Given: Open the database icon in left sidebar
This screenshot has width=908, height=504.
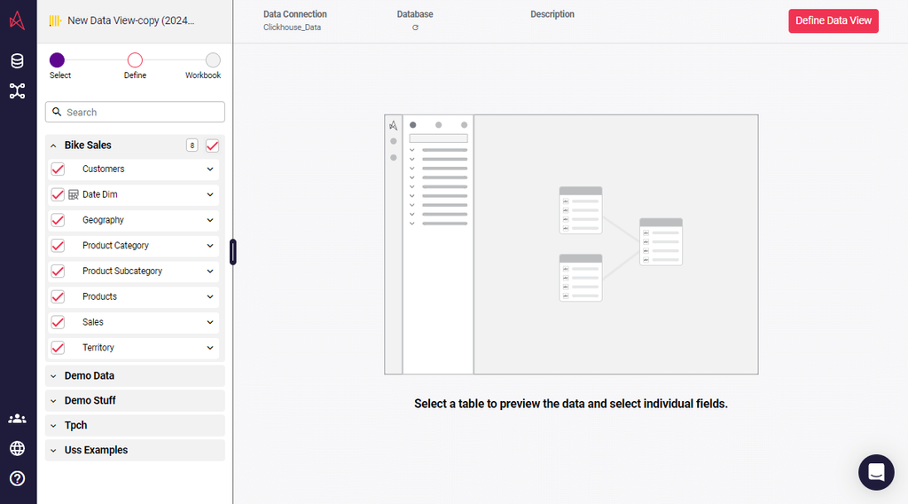Looking at the screenshot, I should (17, 61).
